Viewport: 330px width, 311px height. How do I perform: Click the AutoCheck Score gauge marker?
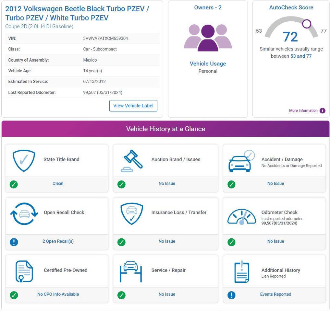point(306,24)
